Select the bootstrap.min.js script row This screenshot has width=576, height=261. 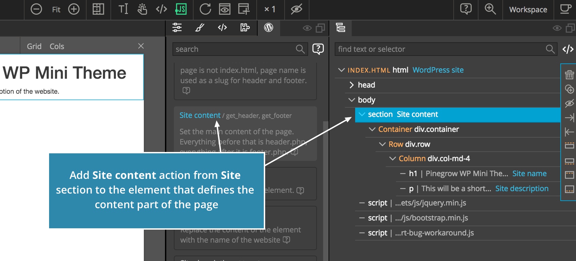point(466,218)
